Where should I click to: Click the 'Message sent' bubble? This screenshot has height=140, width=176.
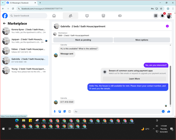[67, 54]
